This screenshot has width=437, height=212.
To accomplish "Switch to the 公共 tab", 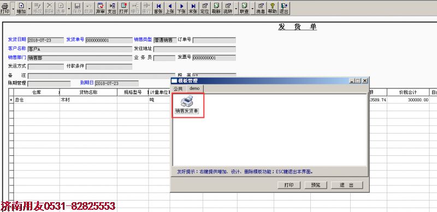I will point(179,88).
